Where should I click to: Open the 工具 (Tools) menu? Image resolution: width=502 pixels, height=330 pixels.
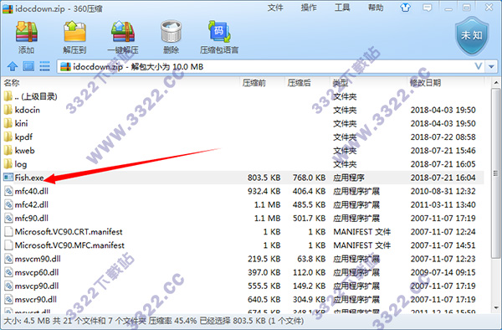[x=342, y=8]
